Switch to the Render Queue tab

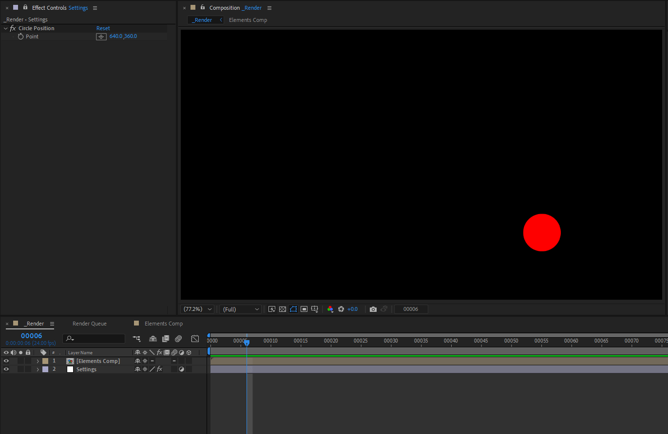(89, 324)
